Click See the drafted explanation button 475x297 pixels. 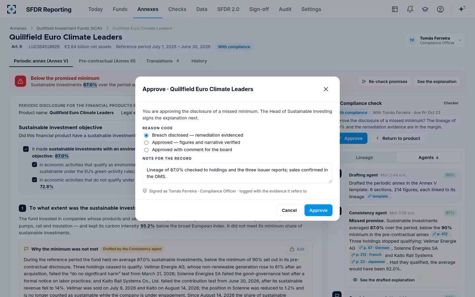tap(384, 280)
